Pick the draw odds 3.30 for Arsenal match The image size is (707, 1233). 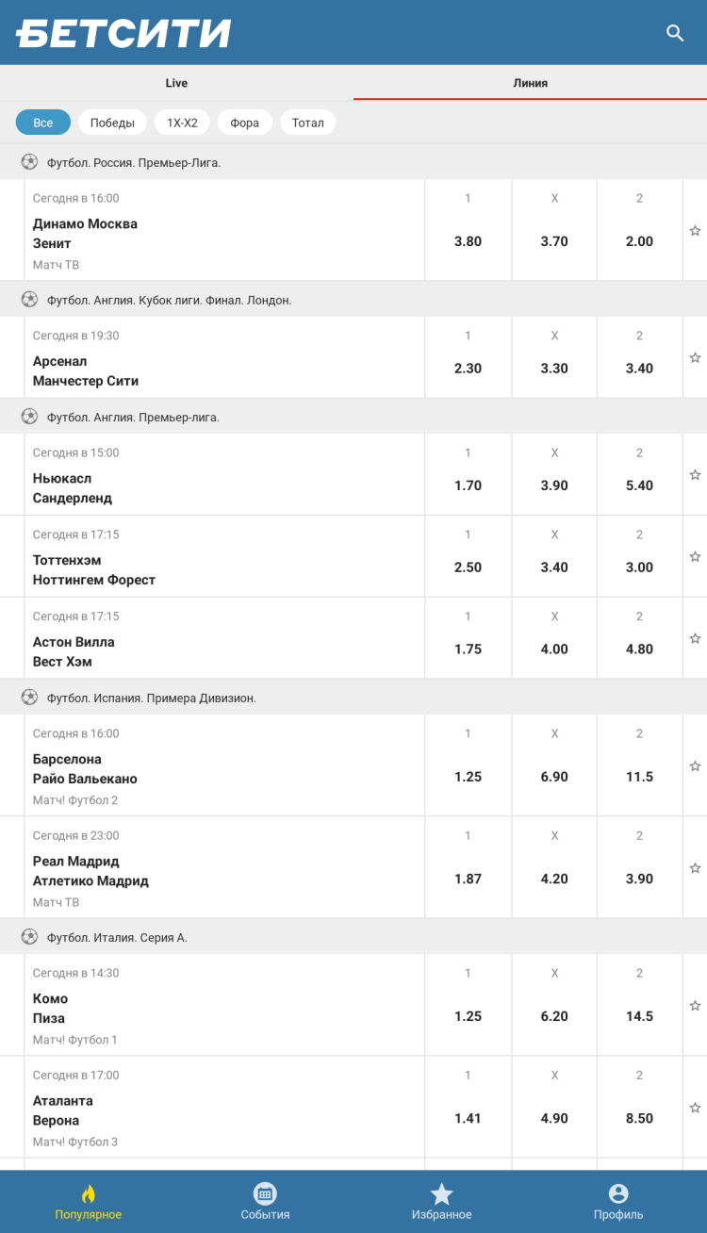tap(554, 369)
